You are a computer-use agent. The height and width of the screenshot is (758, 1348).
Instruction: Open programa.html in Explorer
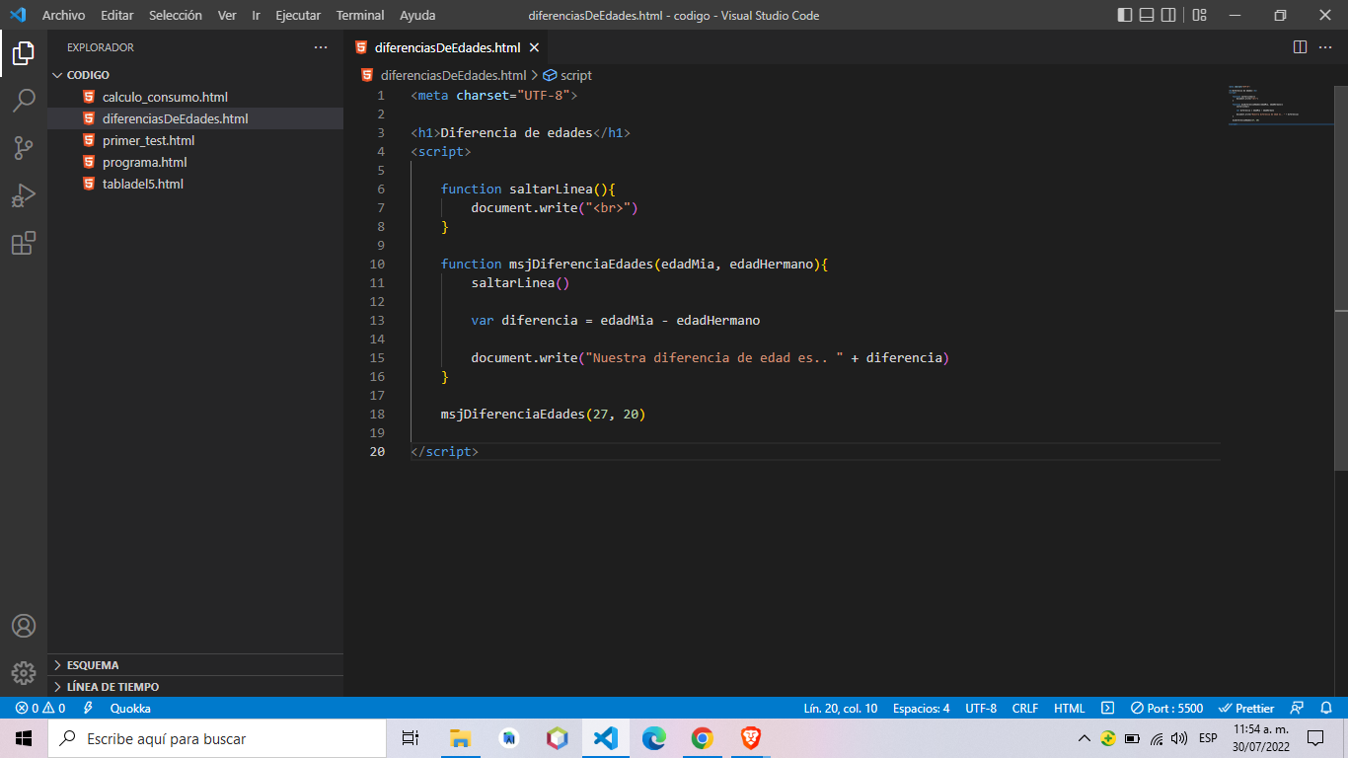(195, 162)
